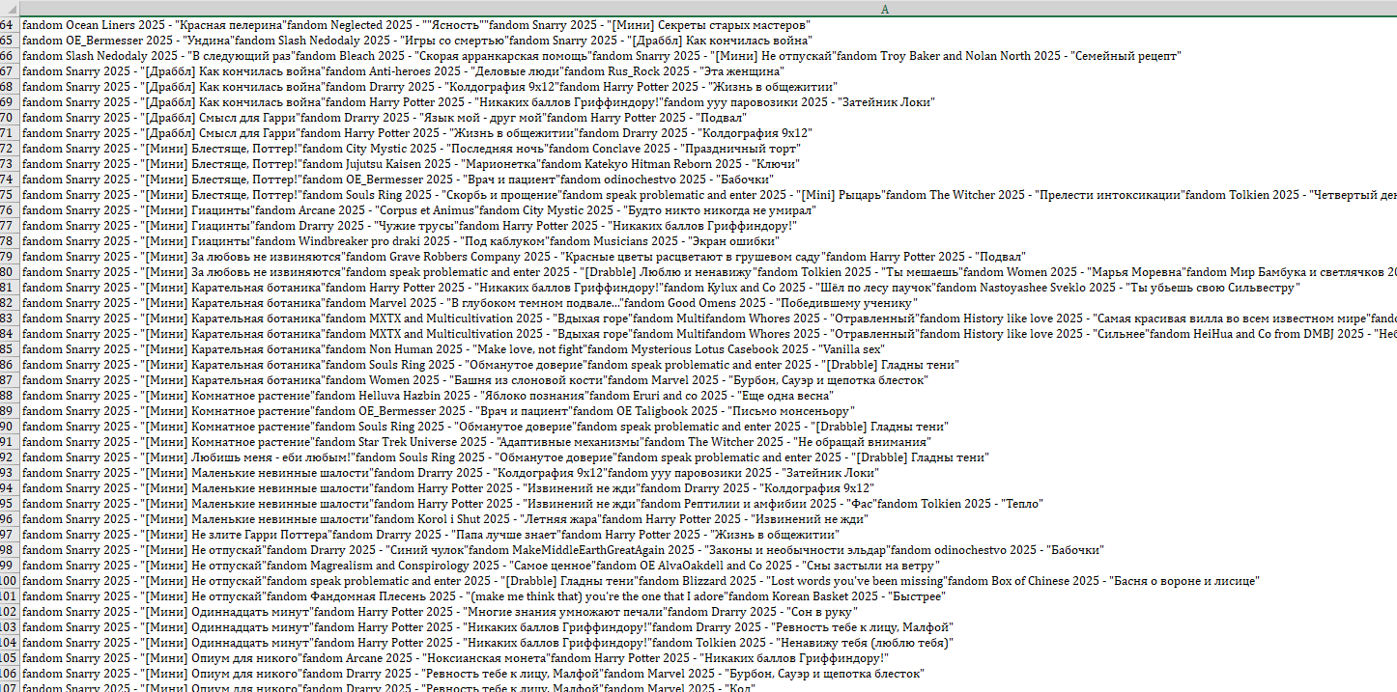
Task: Select row 64 by its row header
Action: (9, 25)
